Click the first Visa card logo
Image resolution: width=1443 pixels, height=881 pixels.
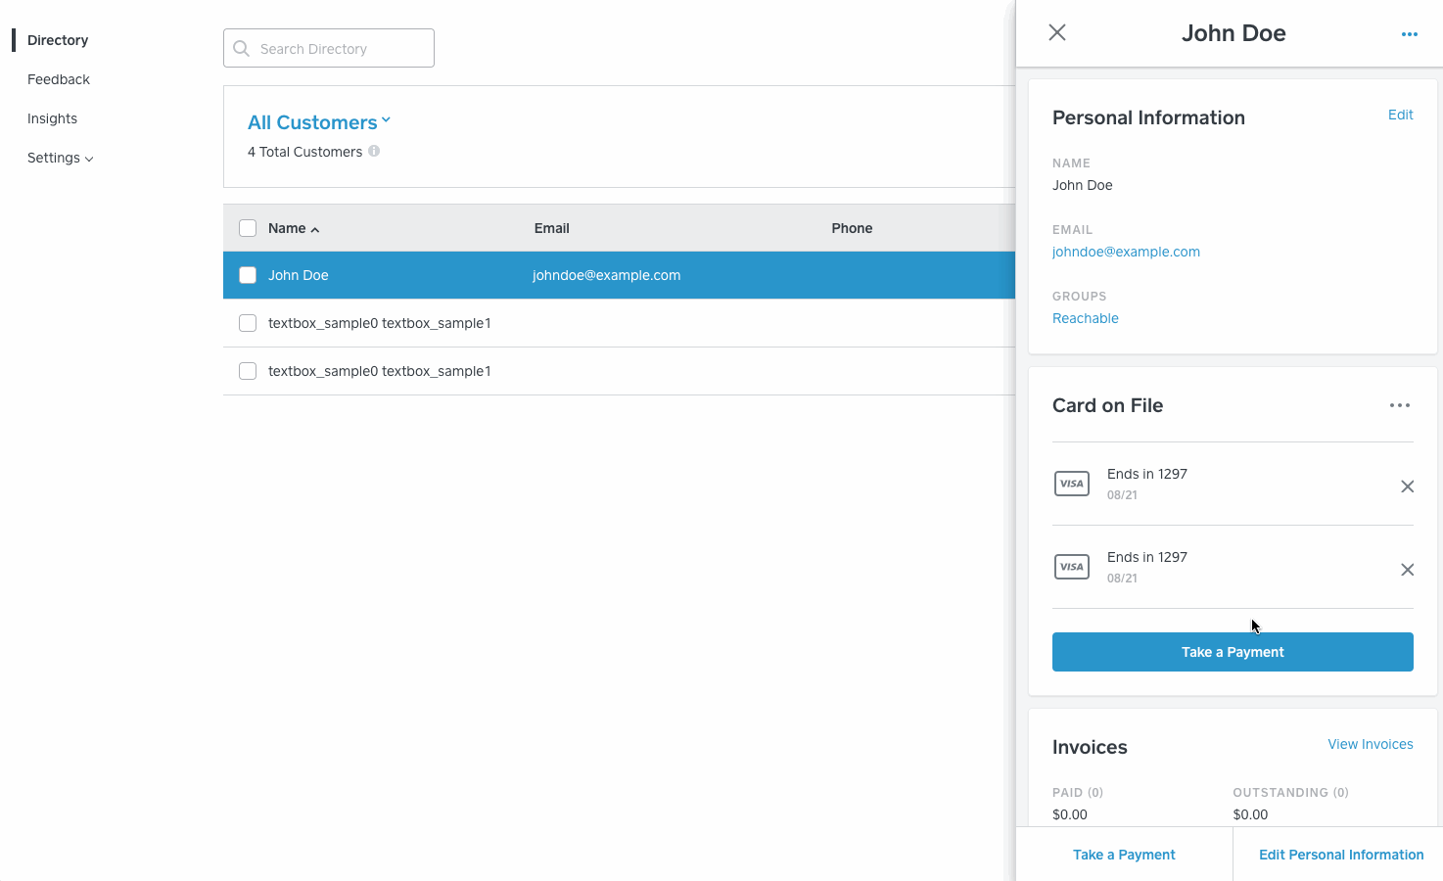pos(1072,484)
